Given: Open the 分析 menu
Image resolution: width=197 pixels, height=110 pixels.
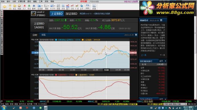Looking at the screenshot, I should click(14, 1).
